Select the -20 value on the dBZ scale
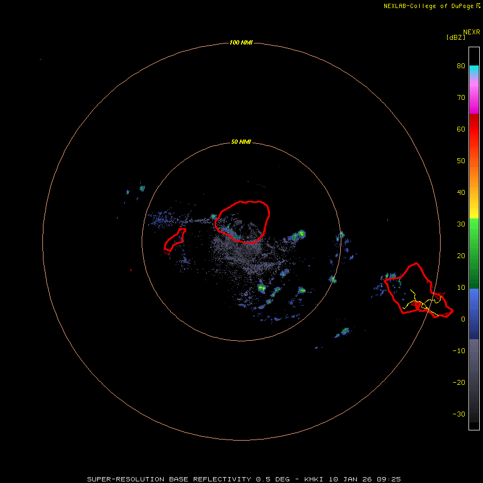 (459, 383)
